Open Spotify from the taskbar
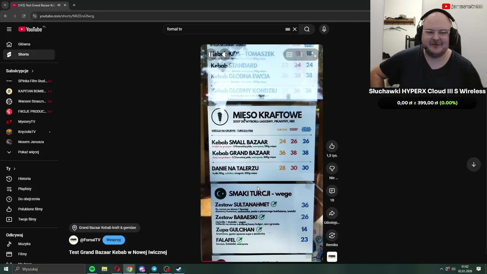The height and width of the screenshot is (274, 487). point(92,269)
